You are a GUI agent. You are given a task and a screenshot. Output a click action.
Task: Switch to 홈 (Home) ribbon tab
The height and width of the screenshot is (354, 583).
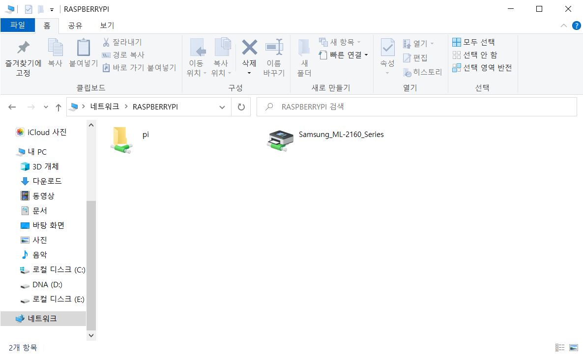47,25
